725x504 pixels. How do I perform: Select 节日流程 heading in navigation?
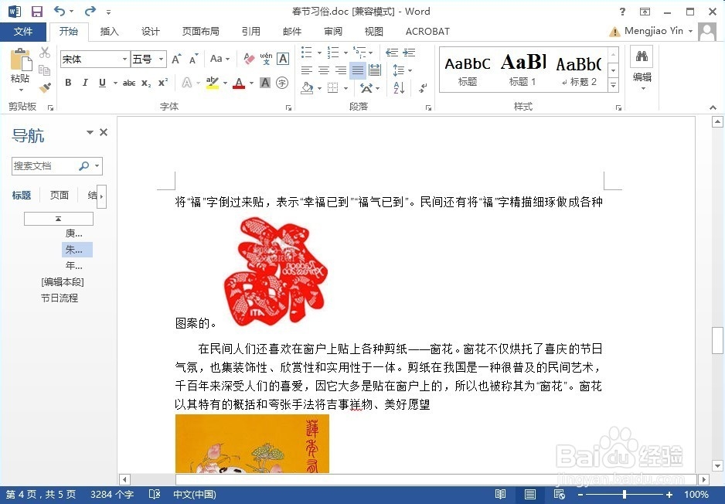tap(60, 298)
